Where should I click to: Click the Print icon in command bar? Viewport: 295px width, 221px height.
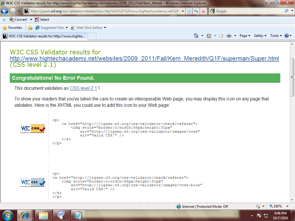tap(229, 36)
